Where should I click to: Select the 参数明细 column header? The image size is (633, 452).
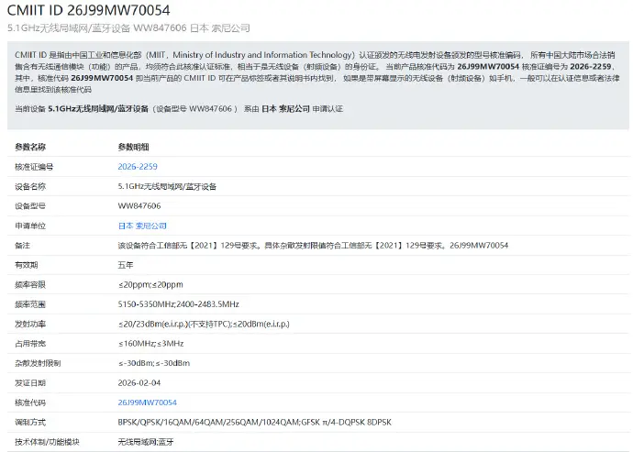pos(133,147)
